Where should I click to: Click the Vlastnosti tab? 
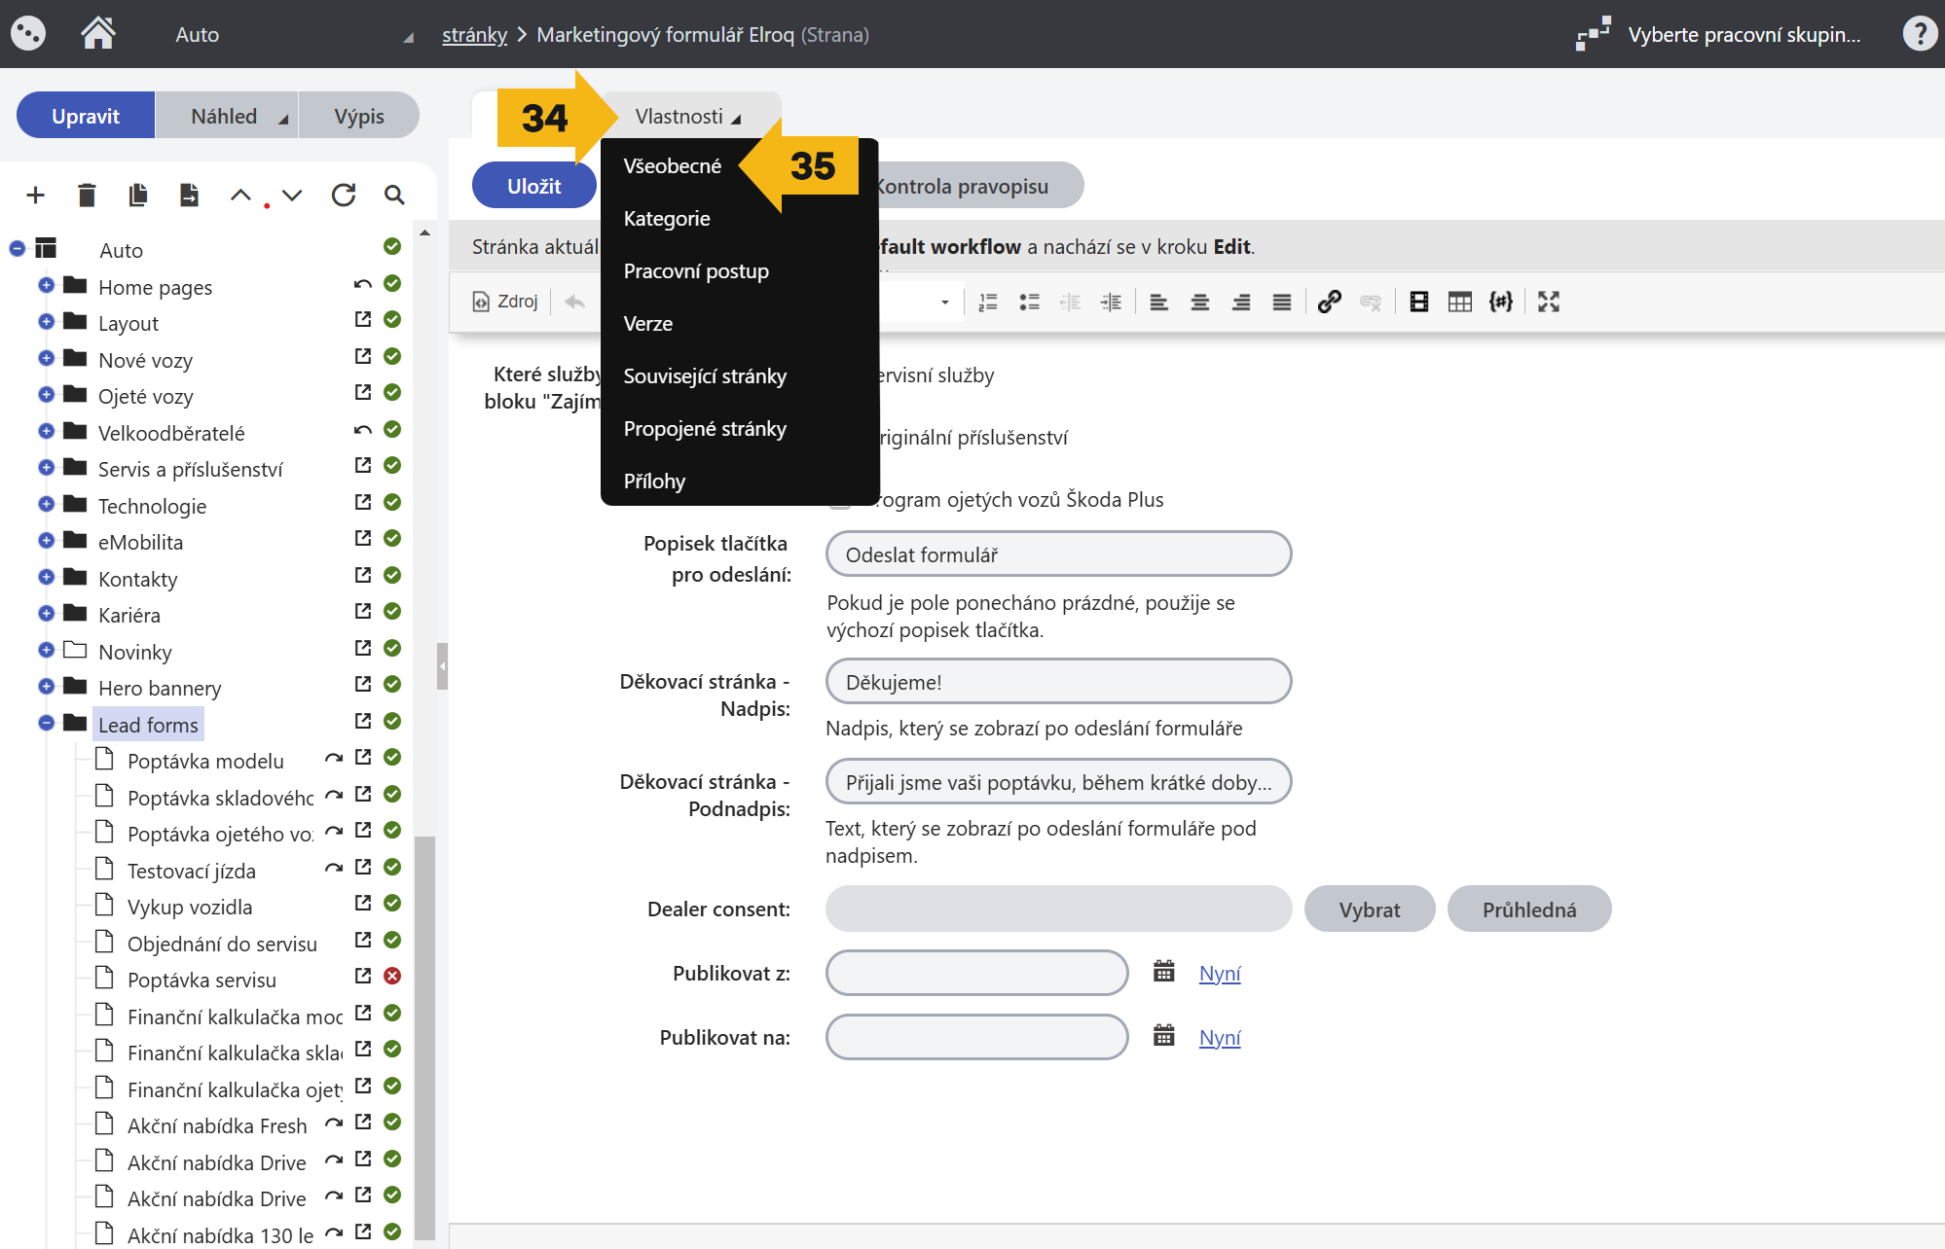689,116
